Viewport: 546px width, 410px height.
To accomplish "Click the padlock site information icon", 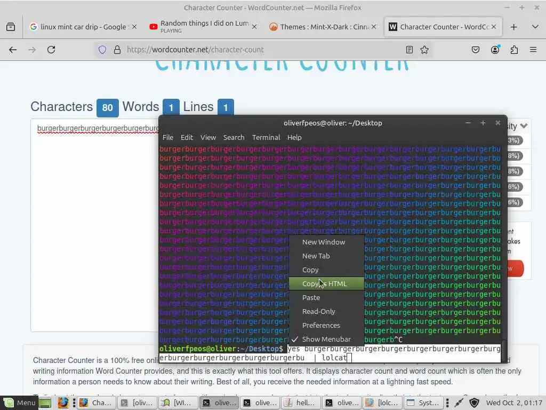I will (x=117, y=50).
